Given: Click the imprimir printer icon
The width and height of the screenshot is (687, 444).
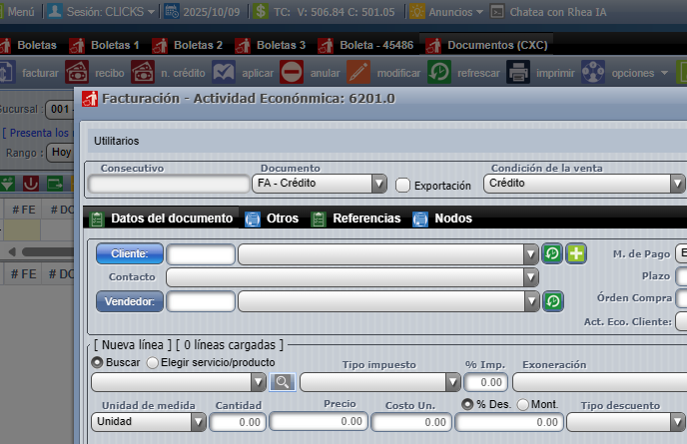Looking at the screenshot, I should tap(517, 72).
